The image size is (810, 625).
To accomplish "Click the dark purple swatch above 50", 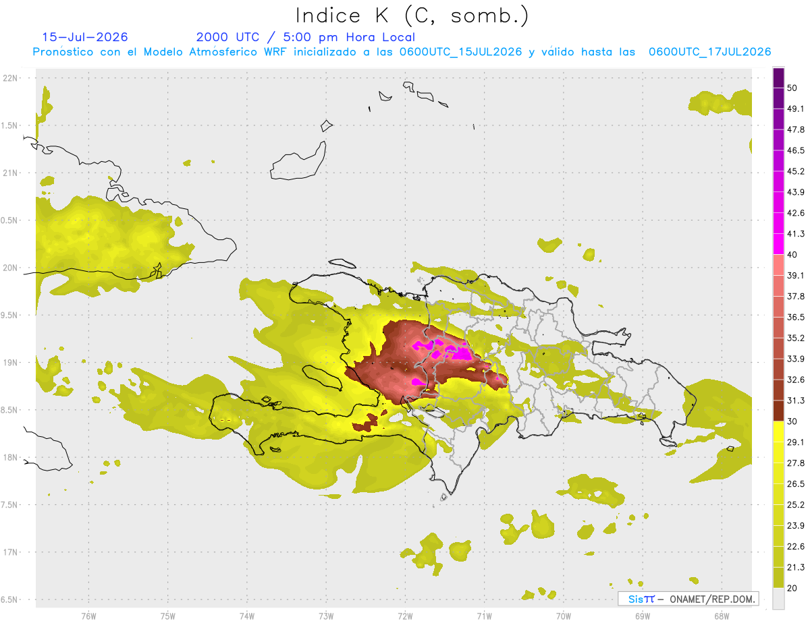I will [778, 78].
